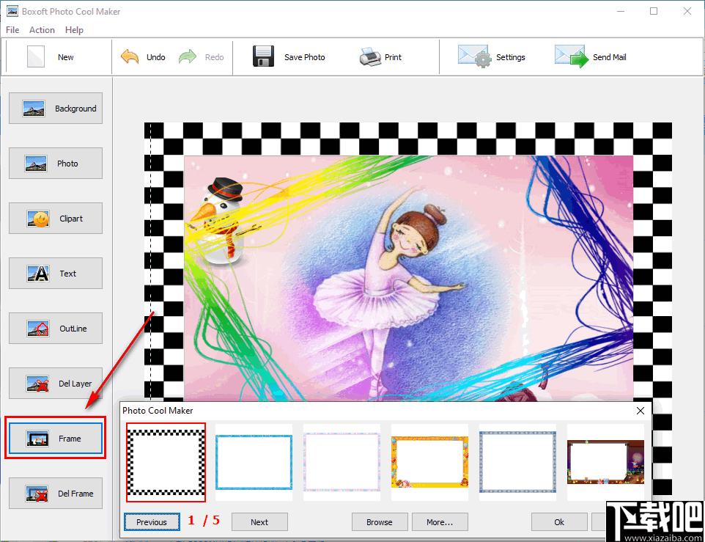The image size is (705, 542).
Task: Click the snowman clipart on canvas
Action: coord(225,221)
